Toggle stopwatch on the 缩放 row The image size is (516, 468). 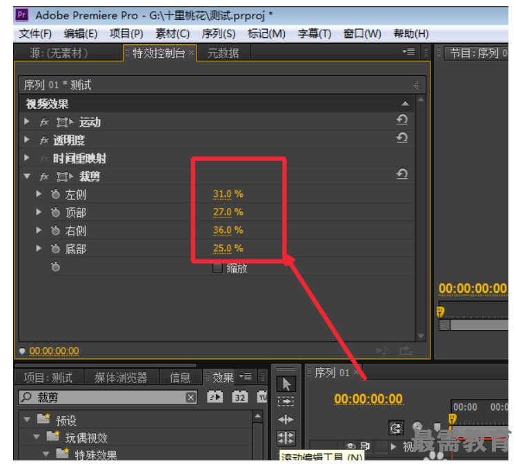[56, 266]
